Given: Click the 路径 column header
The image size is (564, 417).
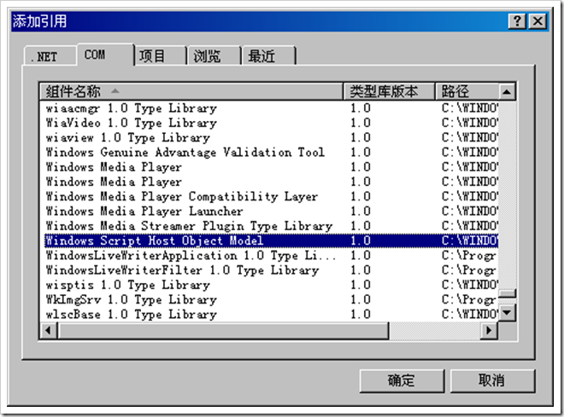Looking at the screenshot, I should [x=467, y=91].
